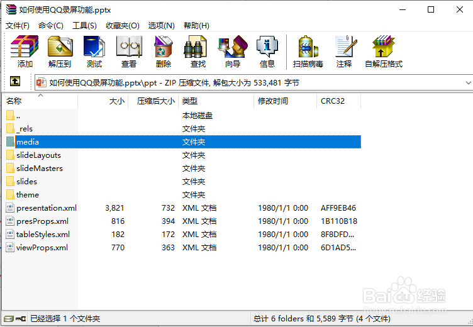Open the Help (帮助) menu
This screenshot has height=327, width=473.
[196, 26]
